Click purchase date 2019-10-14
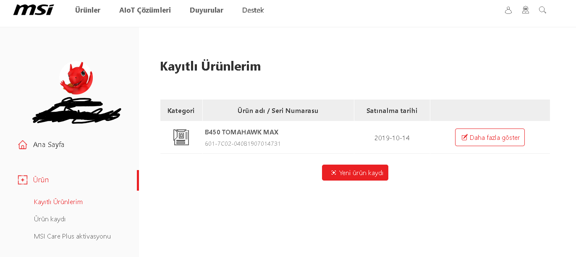This screenshot has height=257, width=576. [392, 138]
